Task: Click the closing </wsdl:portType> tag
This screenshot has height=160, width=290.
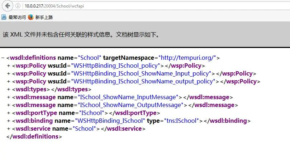Action: (x=135, y=113)
